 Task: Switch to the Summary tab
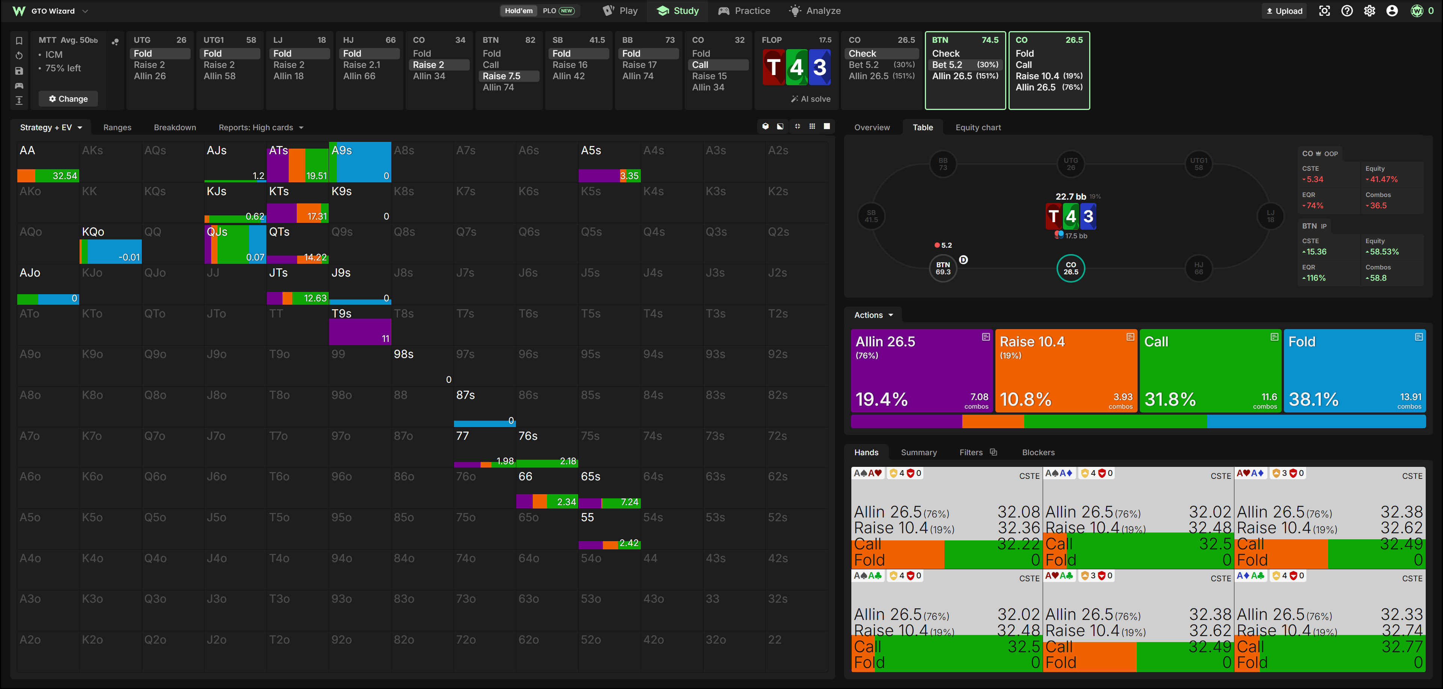pyautogui.click(x=919, y=452)
